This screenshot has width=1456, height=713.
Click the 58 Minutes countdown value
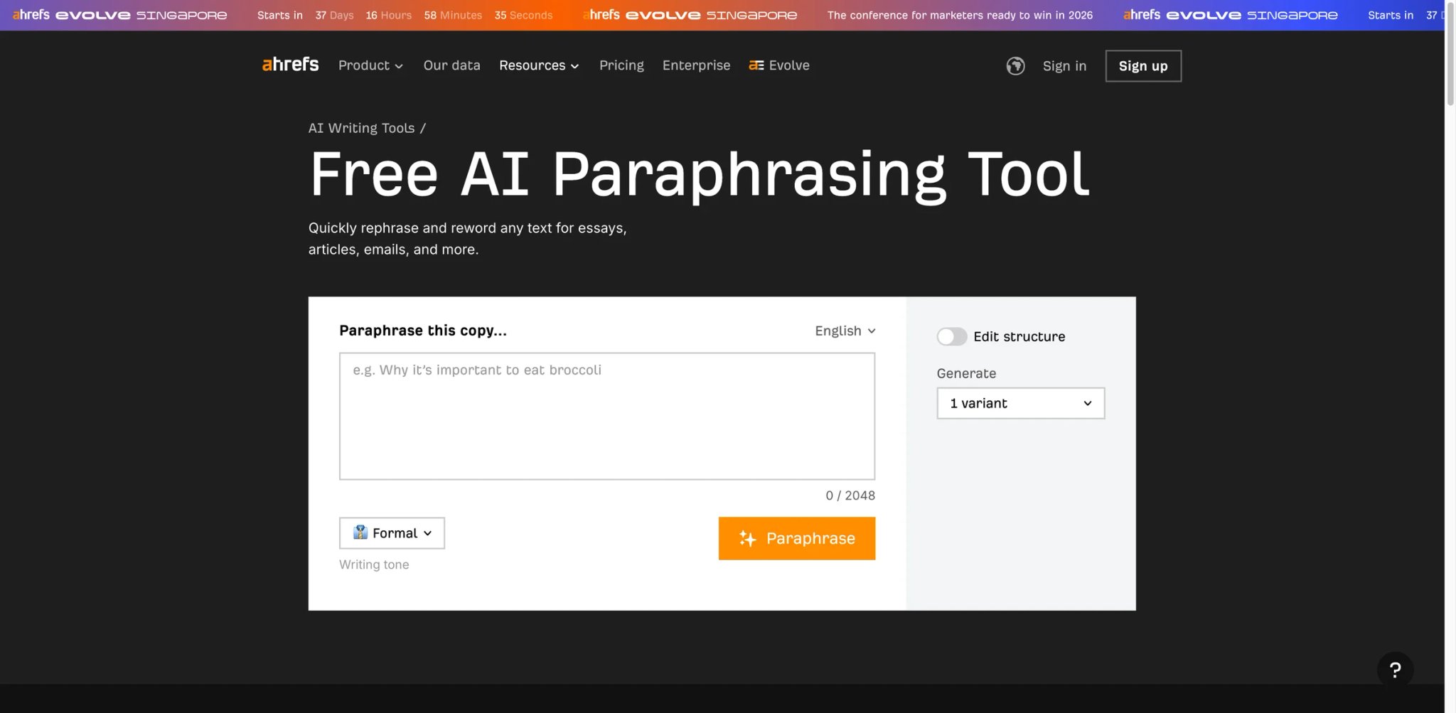[453, 15]
